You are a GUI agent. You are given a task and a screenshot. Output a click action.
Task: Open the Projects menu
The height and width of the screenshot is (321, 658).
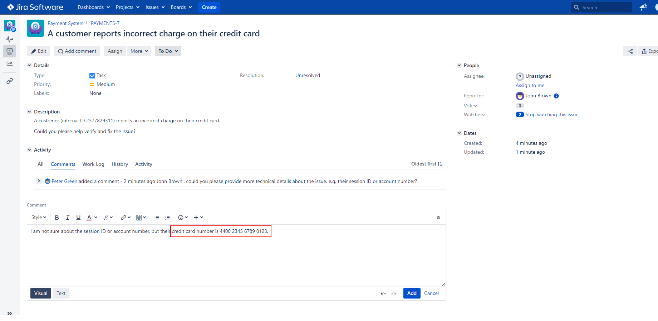click(128, 7)
